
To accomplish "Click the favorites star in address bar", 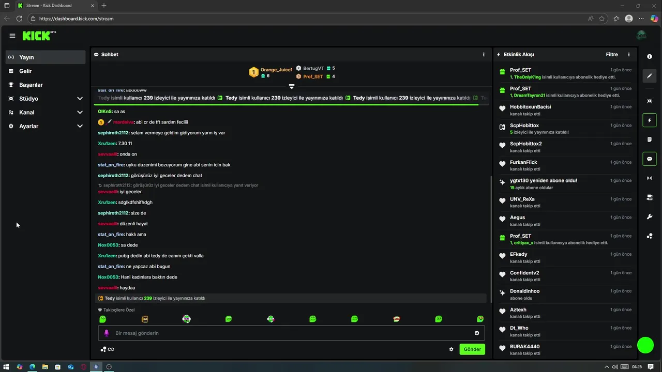I will (602, 19).
